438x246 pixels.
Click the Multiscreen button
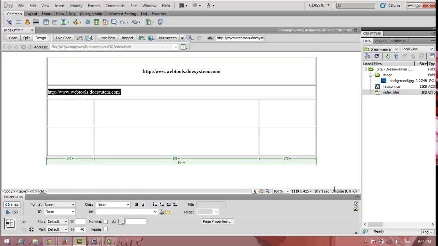[x=168, y=38]
